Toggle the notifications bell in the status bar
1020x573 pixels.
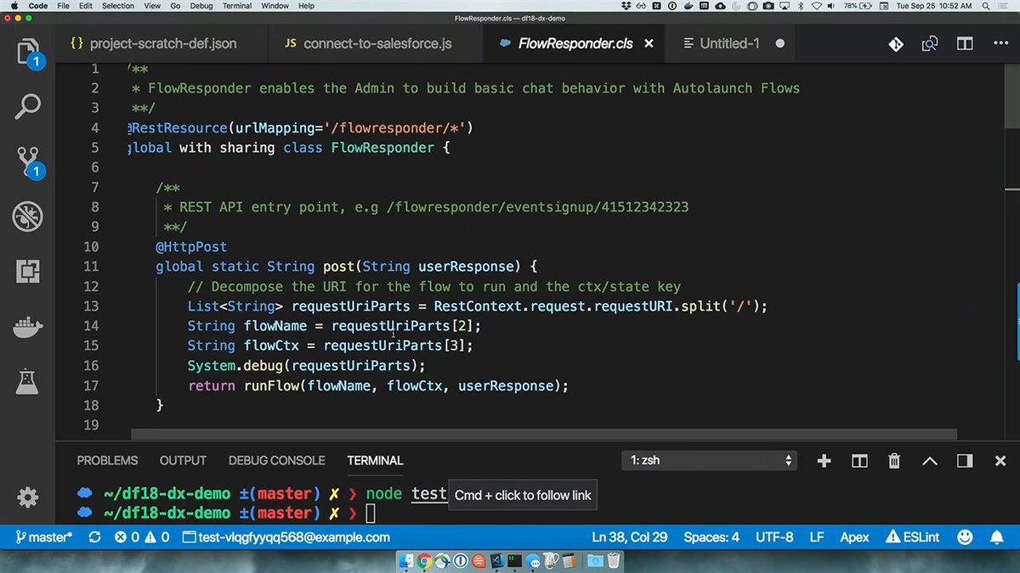[996, 536]
